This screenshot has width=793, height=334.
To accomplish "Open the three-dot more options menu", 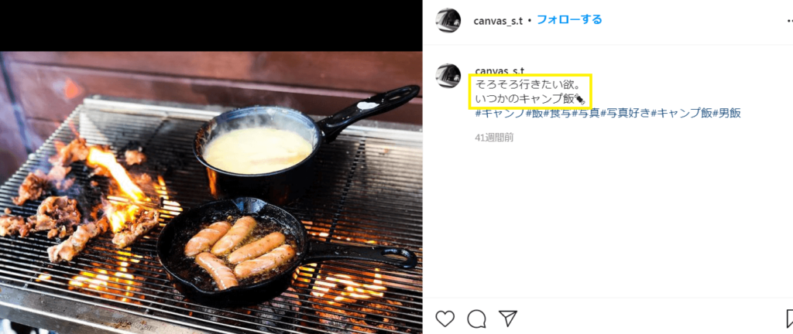I will [x=789, y=21].
